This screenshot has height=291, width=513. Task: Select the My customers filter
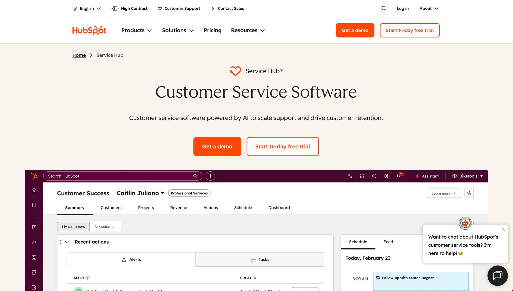pyautogui.click(x=73, y=226)
